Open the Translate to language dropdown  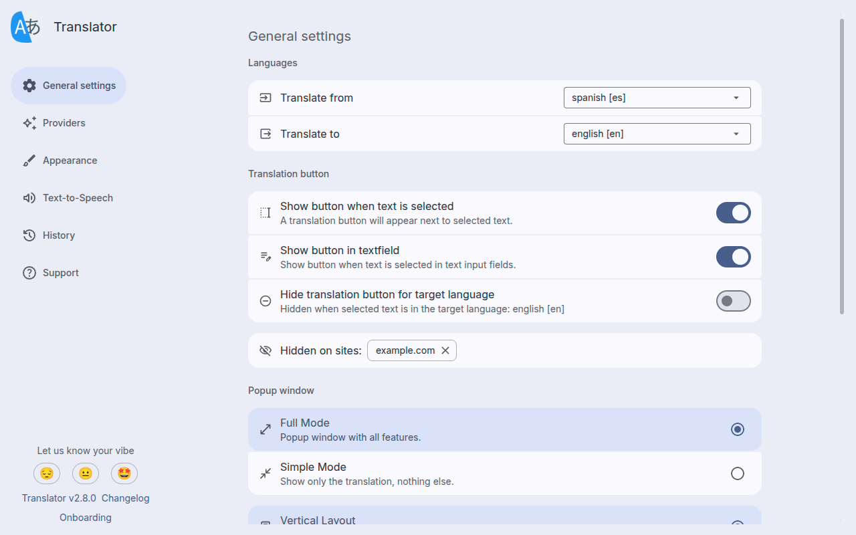(657, 134)
